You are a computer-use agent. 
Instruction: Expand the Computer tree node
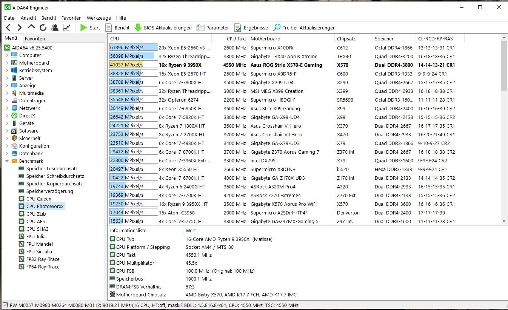coord(7,55)
